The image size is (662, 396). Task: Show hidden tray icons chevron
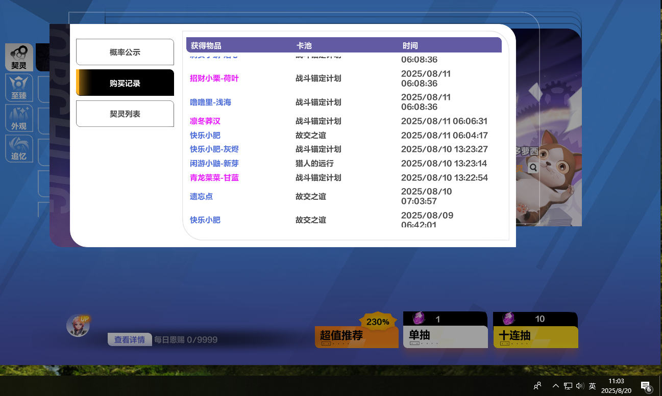coord(556,386)
